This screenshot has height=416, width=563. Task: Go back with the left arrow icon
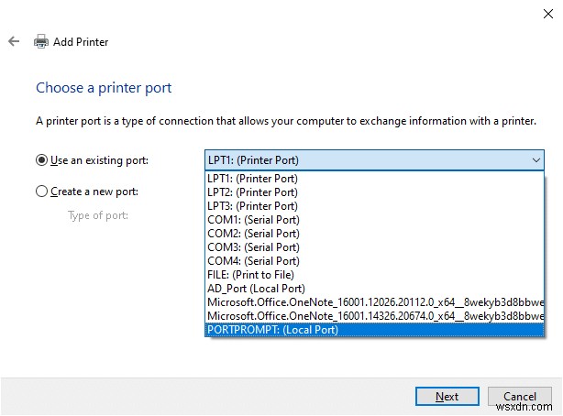[x=14, y=41]
